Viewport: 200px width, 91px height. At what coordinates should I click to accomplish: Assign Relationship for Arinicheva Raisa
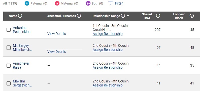coord(108,67)
